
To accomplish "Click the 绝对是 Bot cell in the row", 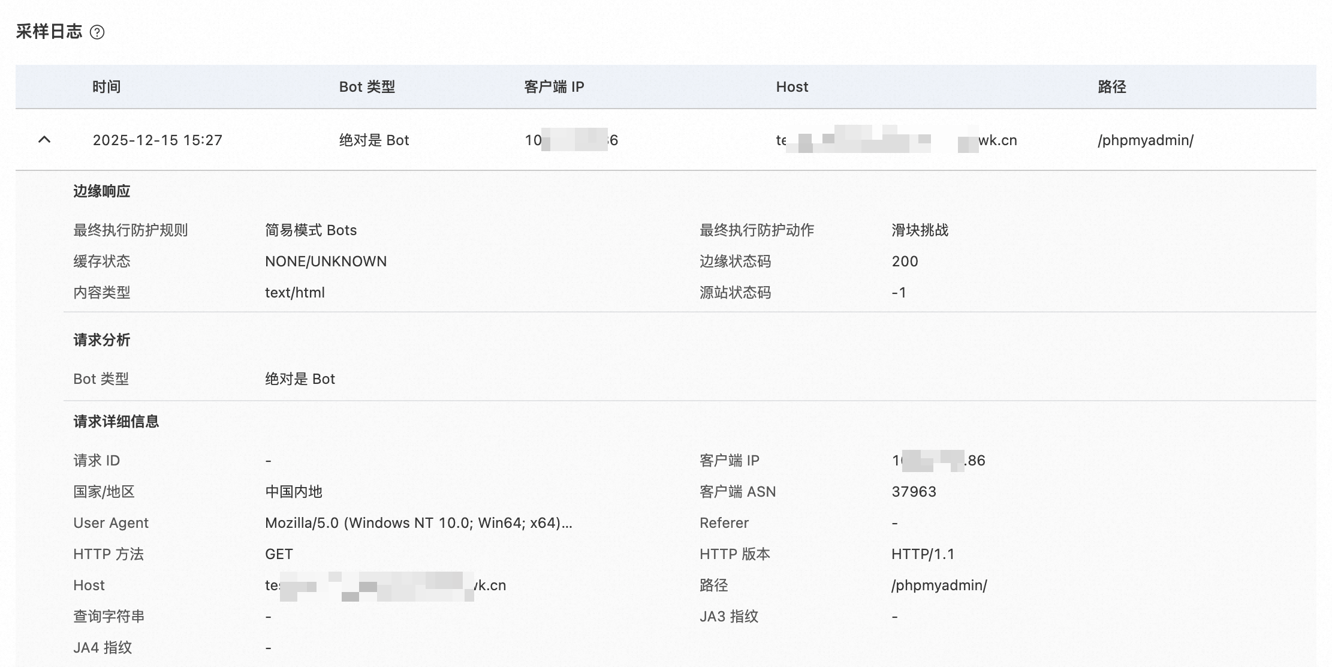I will [x=374, y=140].
